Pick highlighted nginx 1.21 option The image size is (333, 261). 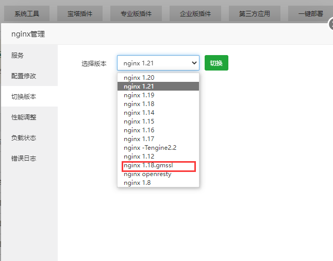coord(158,86)
